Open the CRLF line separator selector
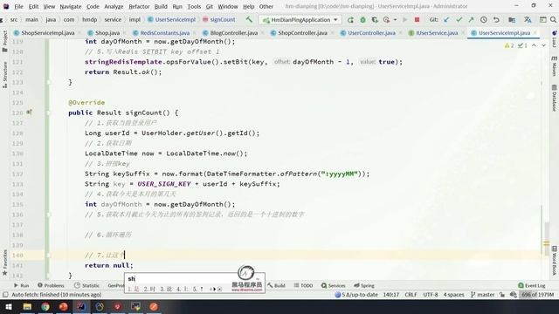This screenshot has width=559, height=314. click(x=411, y=295)
